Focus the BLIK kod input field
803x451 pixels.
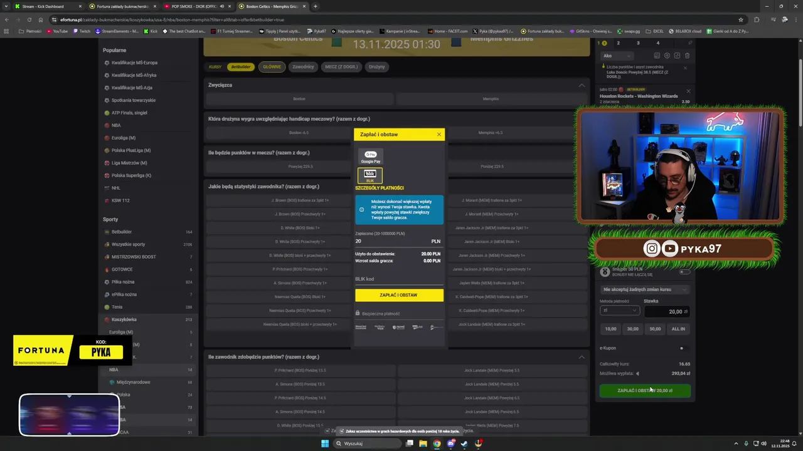click(399, 279)
